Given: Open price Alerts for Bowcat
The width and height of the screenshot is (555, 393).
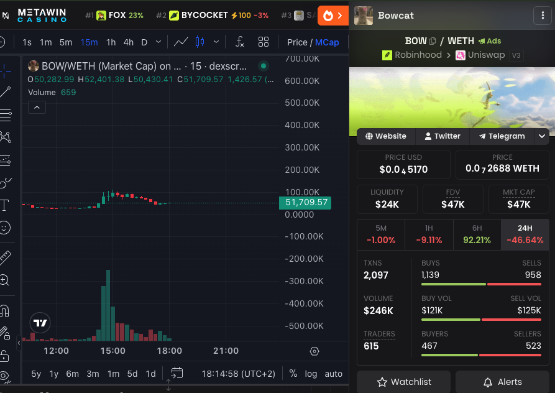Looking at the screenshot, I should pos(502,382).
